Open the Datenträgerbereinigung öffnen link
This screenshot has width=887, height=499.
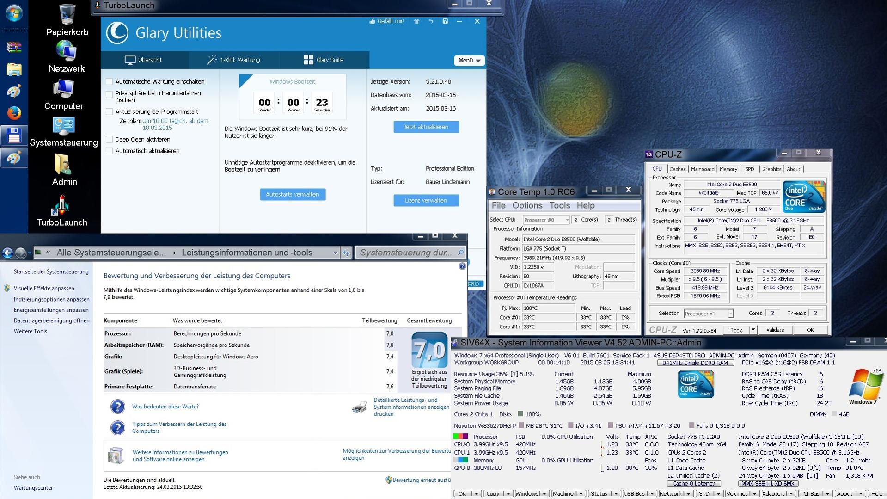click(x=52, y=321)
